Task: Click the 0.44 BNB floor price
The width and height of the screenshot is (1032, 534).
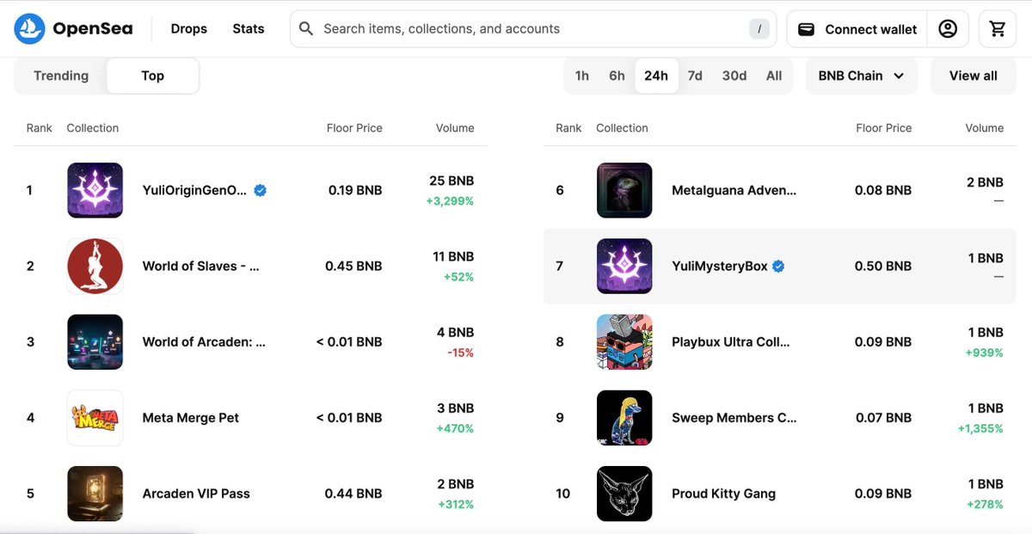Action: [x=353, y=494]
